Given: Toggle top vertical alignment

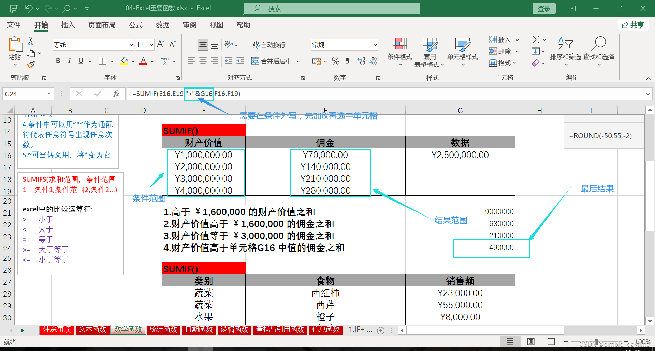Looking at the screenshot, I should (x=191, y=45).
